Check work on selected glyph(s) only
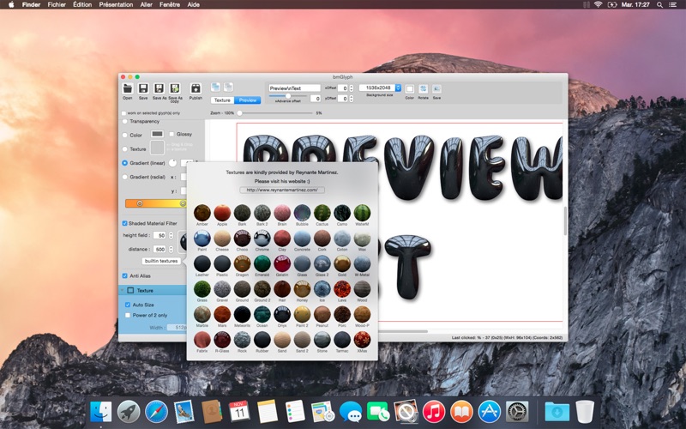 123,113
